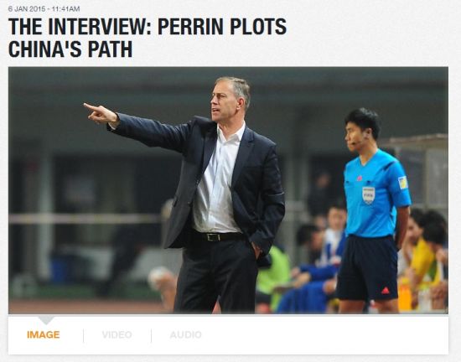Click the triangle indicator above IMAGE tab
Image resolution: width=461 pixels, height=362 pixels.
click(46, 320)
